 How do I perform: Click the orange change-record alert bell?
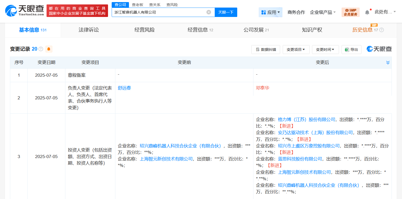tap(49, 49)
